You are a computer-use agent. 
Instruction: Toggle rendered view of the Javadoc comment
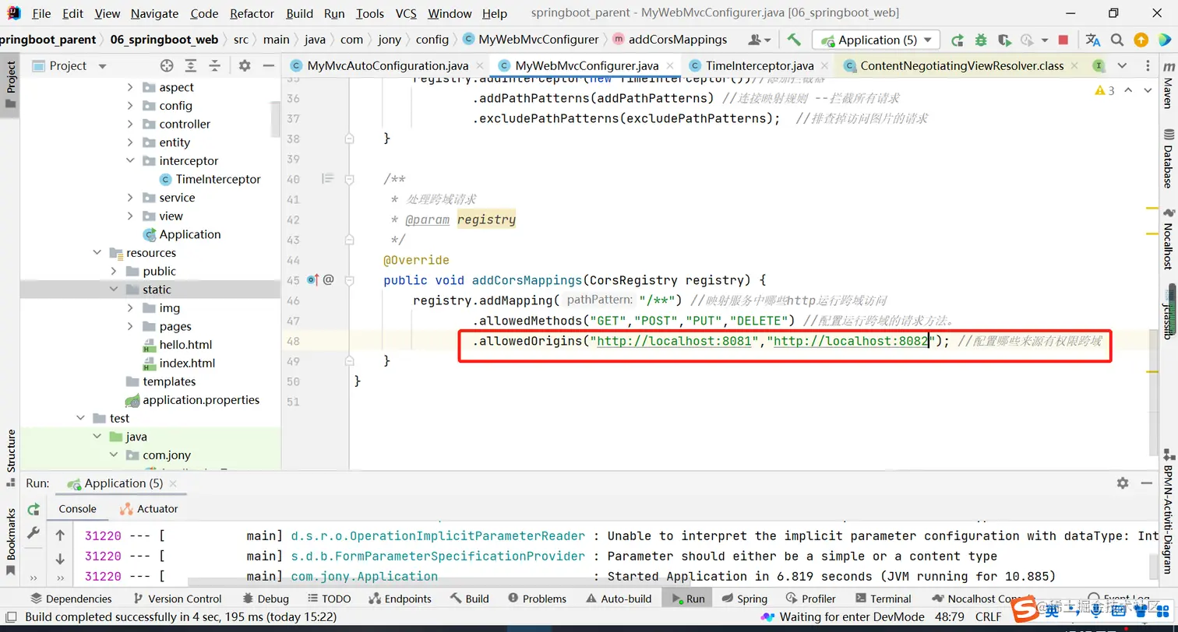point(328,178)
